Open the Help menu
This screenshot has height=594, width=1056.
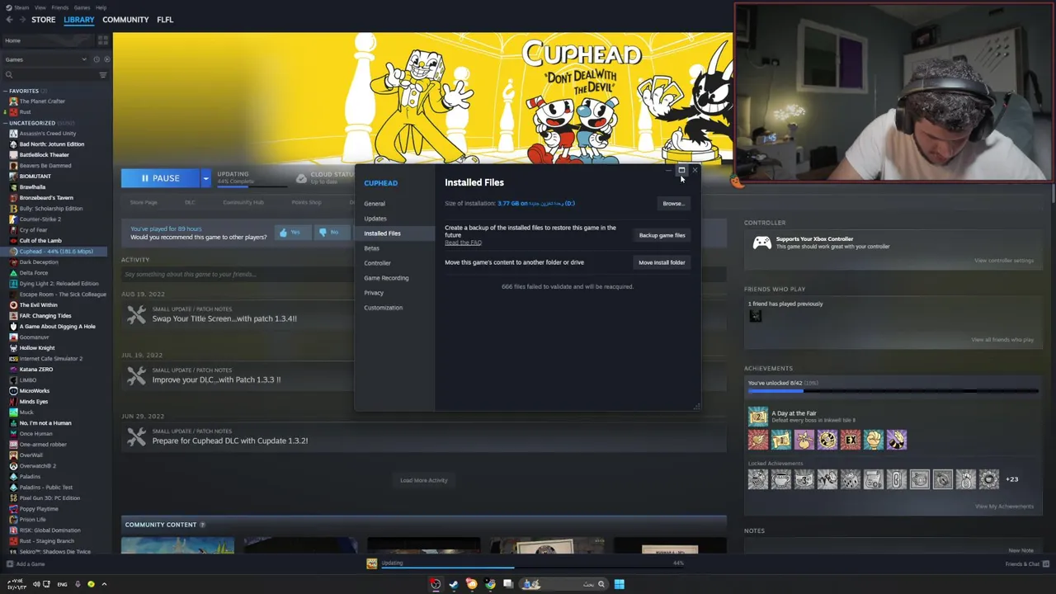101,7
